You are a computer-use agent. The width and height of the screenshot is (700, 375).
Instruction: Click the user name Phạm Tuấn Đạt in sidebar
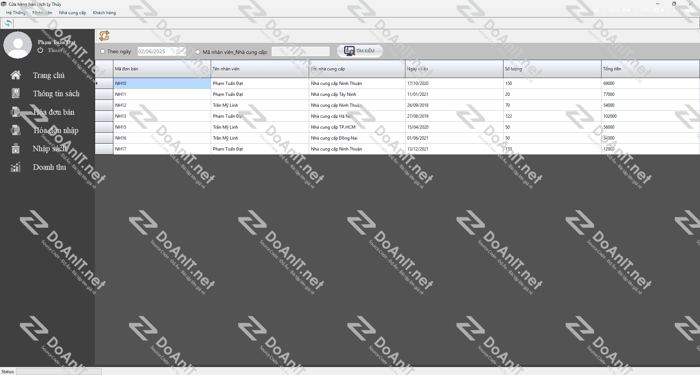[x=57, y=42]
